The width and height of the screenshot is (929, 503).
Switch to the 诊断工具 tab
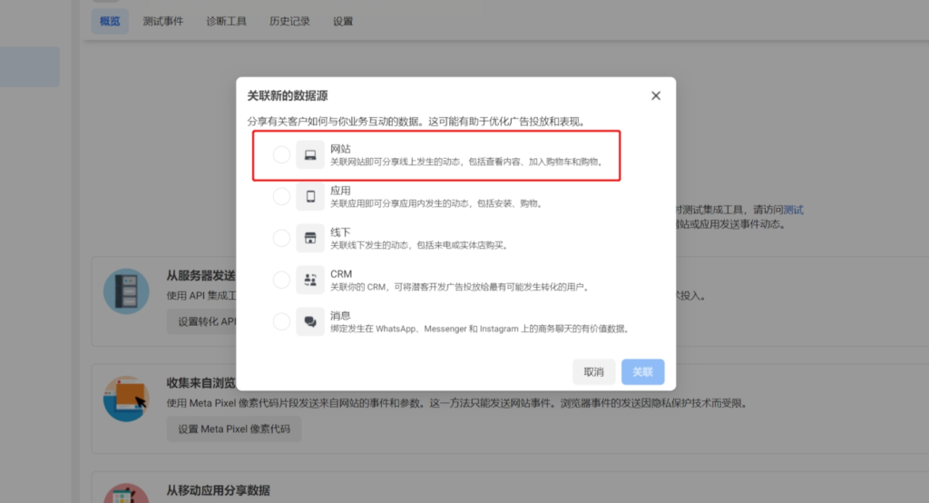[x=226, y=22]
